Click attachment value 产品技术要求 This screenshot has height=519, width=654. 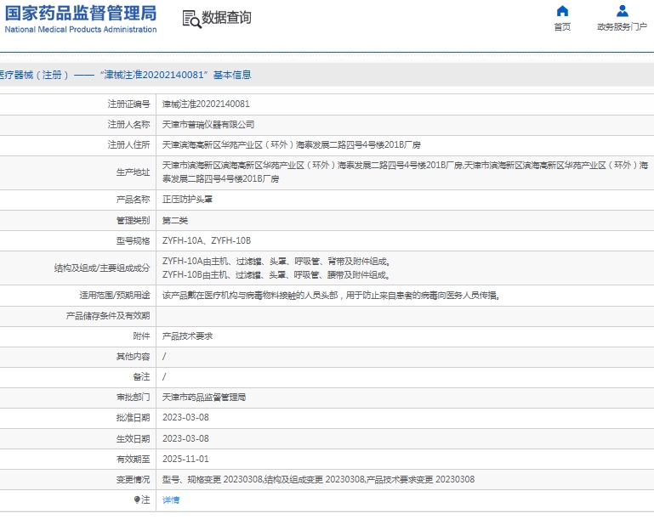[187, 336]
